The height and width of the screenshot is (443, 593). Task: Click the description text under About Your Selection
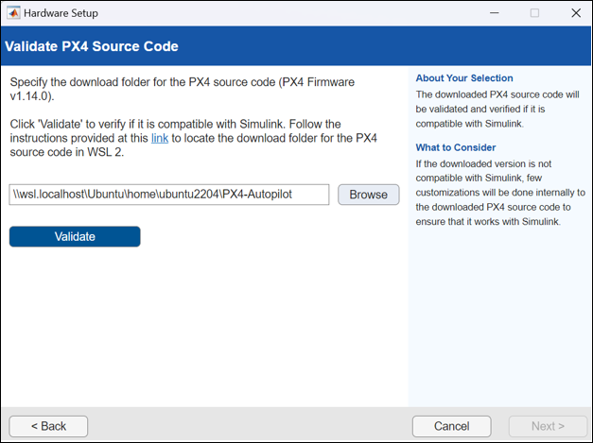coord(499,109)
